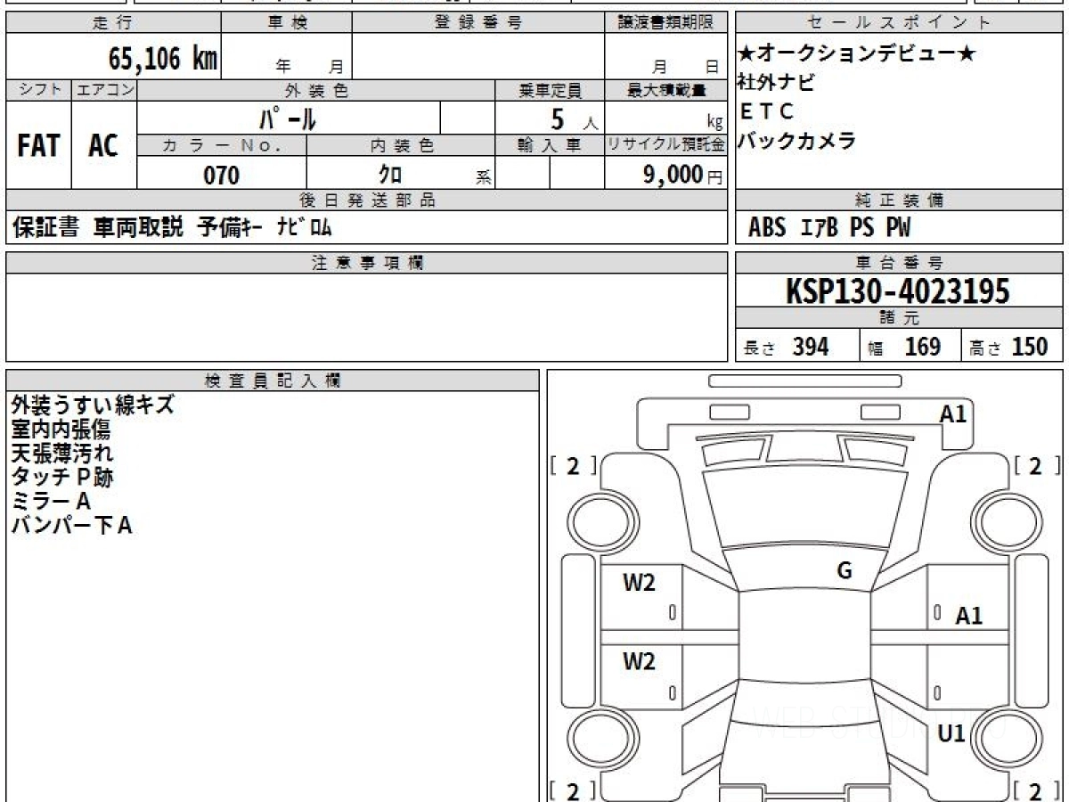Select the 走行 header cell

(x=112, y=23)
